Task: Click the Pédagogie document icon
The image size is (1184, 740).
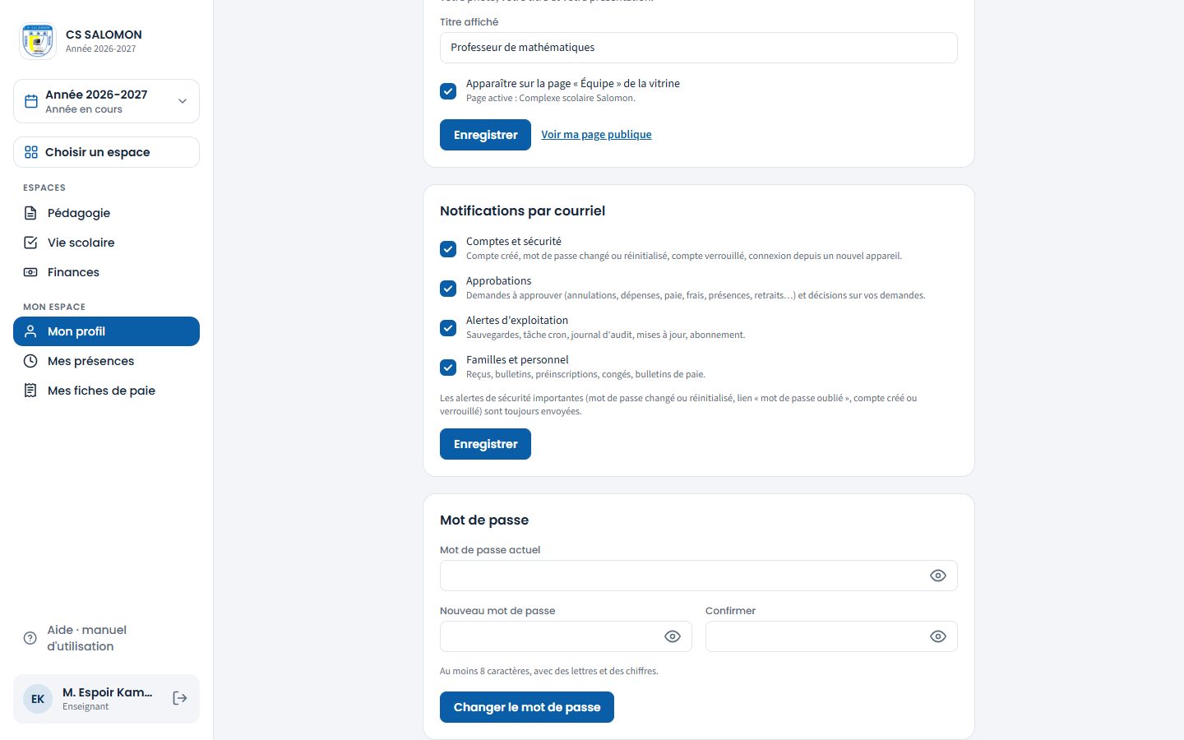Action: 30,213
